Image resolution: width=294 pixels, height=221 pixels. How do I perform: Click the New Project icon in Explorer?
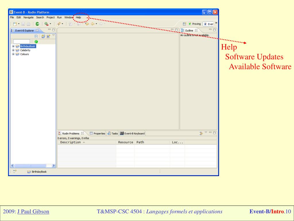43,36
